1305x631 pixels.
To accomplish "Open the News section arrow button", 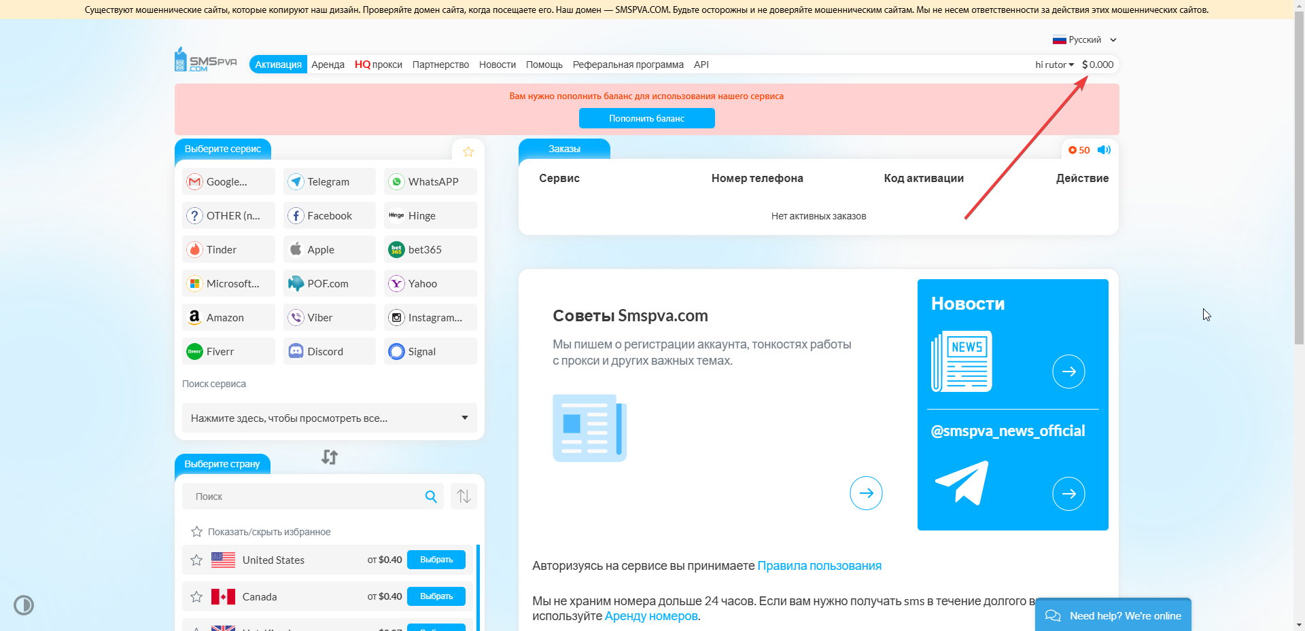I will tap(1068, 372).
